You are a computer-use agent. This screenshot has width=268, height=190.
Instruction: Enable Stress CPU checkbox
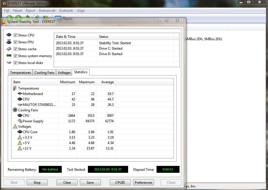point(16,35)
